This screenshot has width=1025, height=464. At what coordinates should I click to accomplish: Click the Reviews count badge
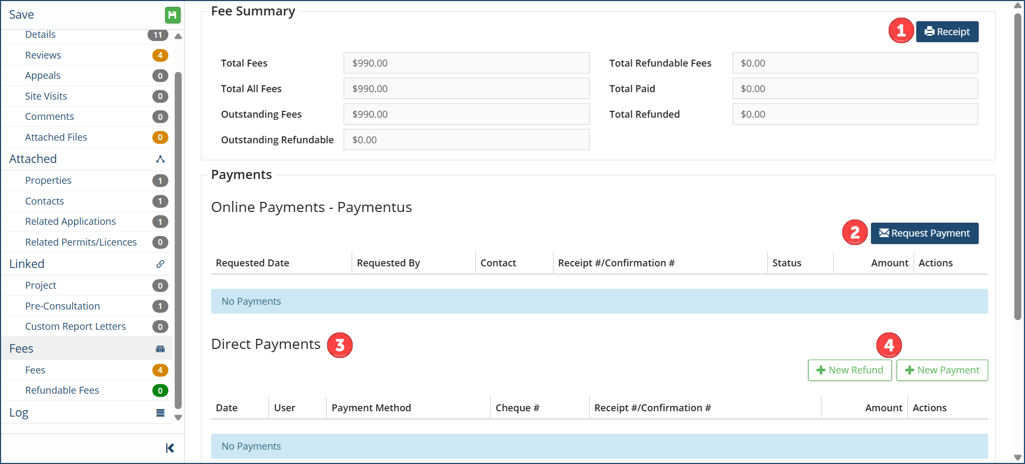[160, 55]
